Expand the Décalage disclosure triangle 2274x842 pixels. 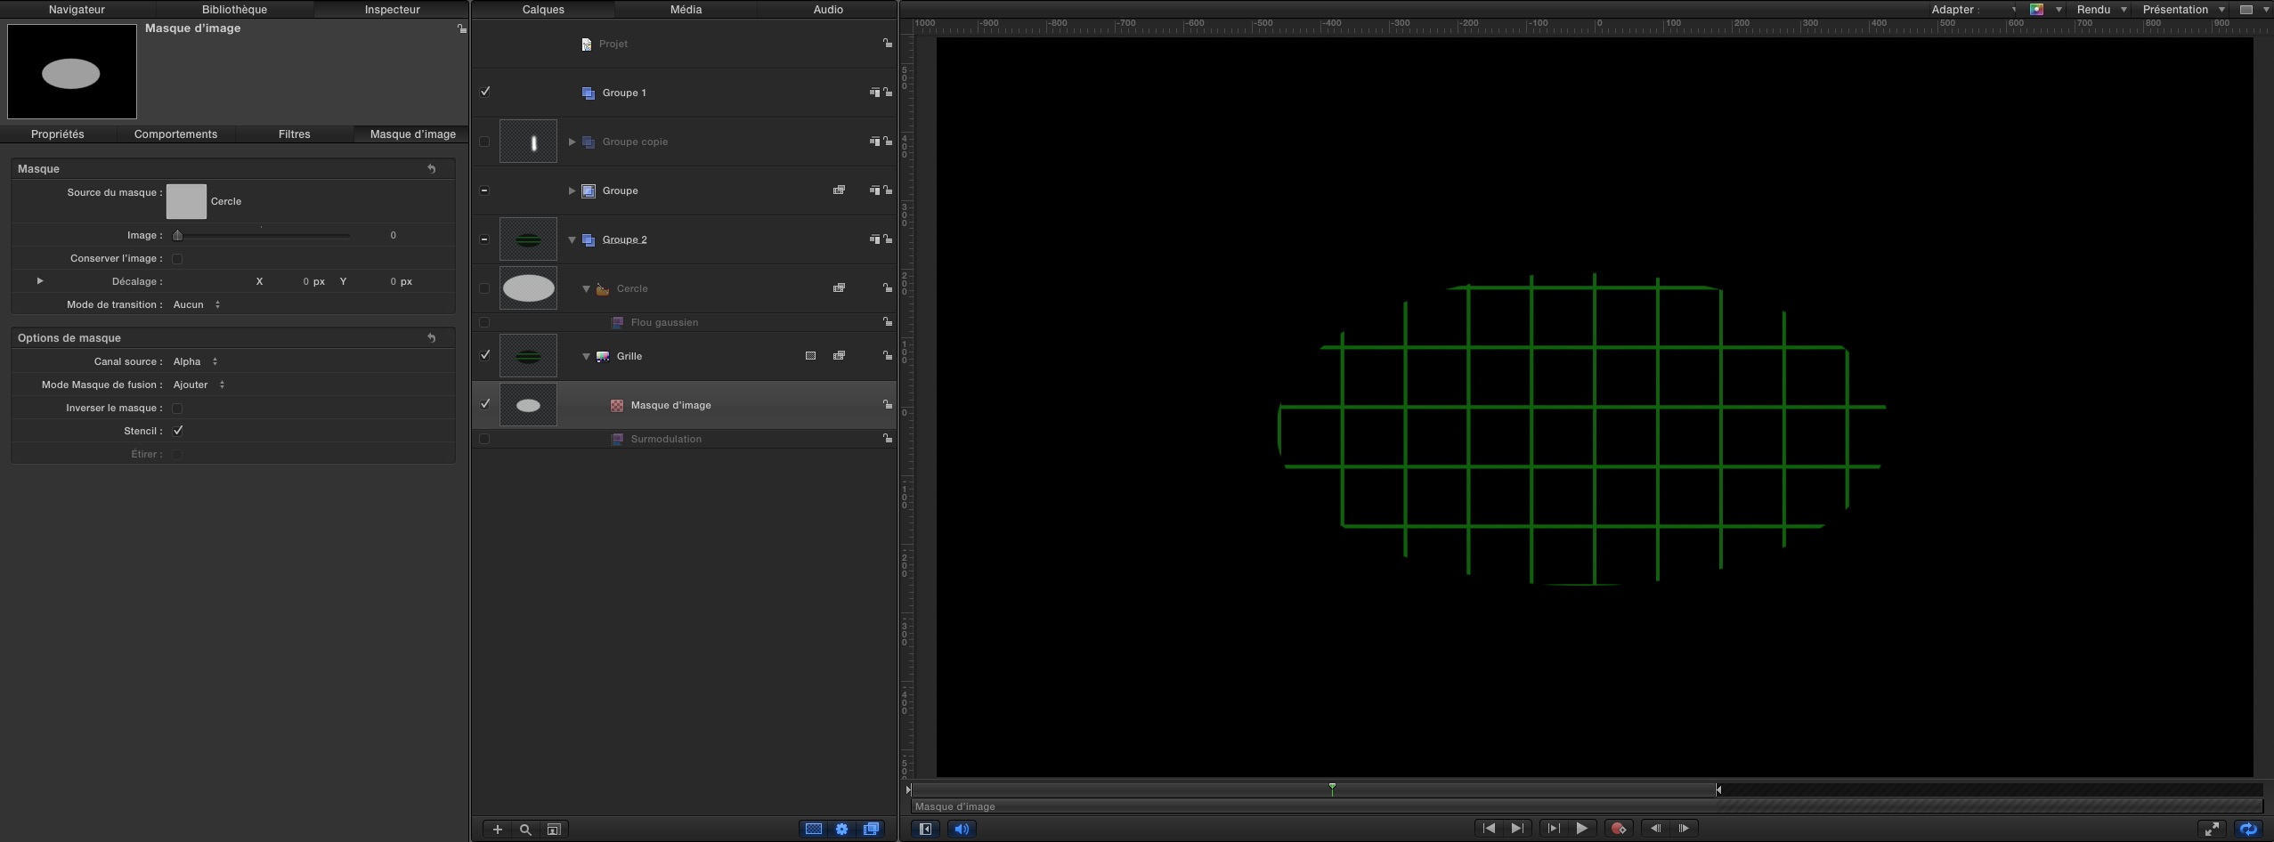(40, 281)
